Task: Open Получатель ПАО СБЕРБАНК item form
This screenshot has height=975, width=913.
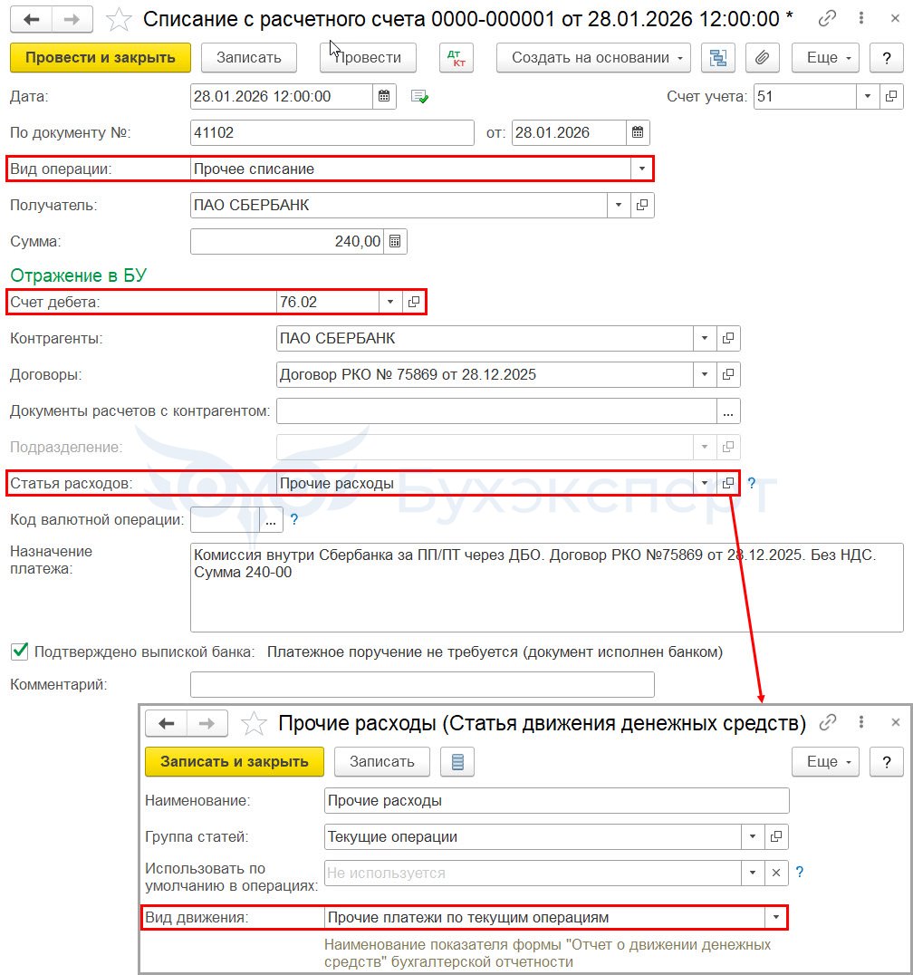Action: [642, 205]
